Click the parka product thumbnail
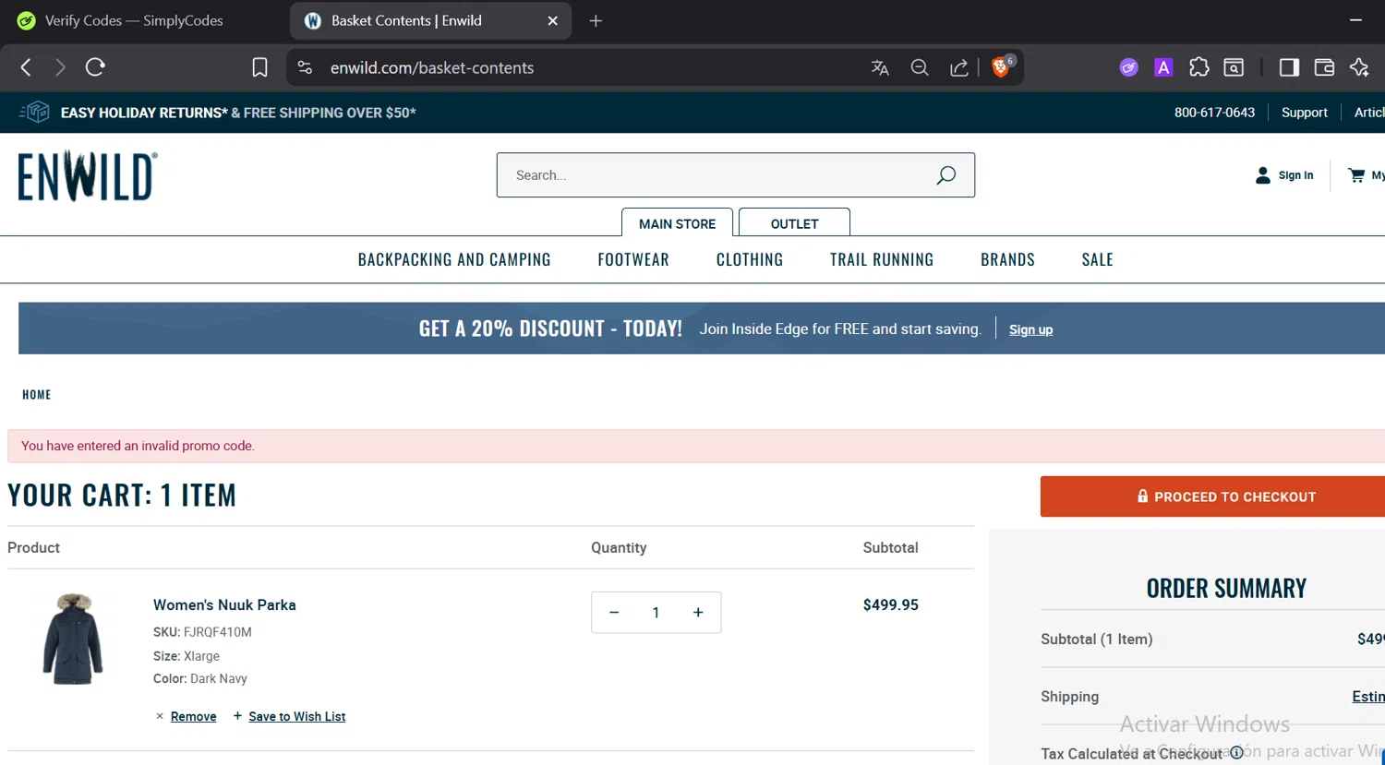 coord(73,639)
